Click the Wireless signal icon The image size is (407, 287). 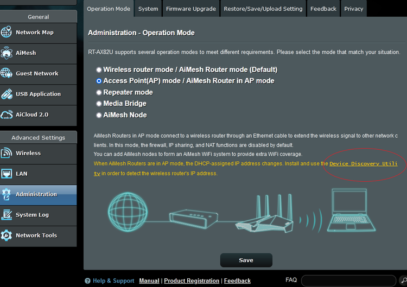(6, 153)
